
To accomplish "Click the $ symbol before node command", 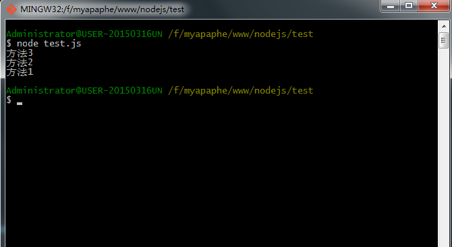I will (9, 44).
